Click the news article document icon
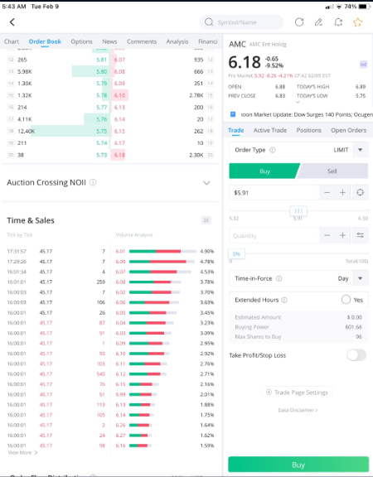Screen dimensions: 373x477 click(233, 114)
